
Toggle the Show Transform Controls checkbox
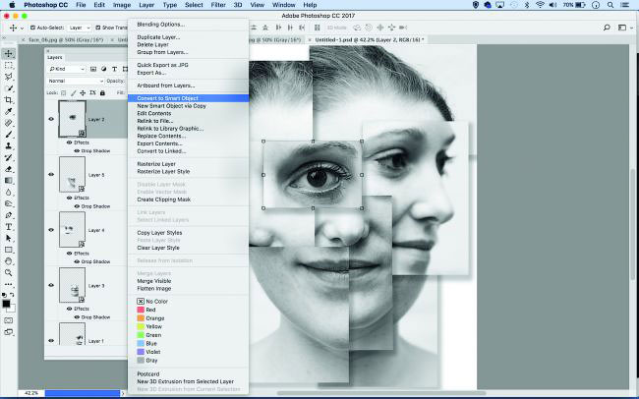click(97, 28)
